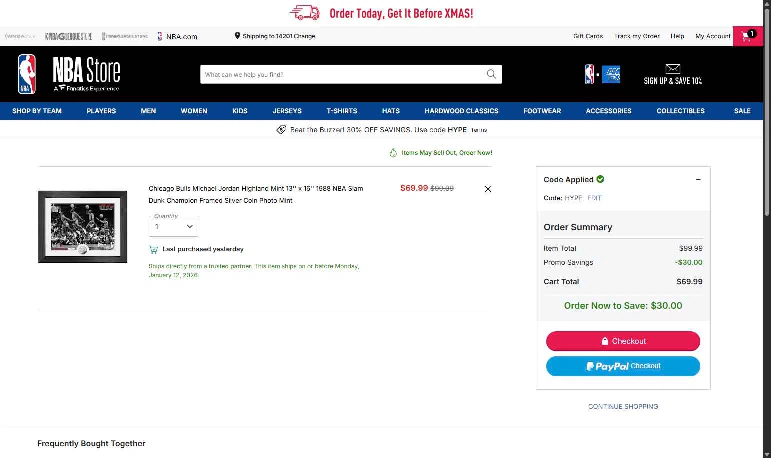Click SIGN UP & SAVE 10% text

(x=673, y=81)
